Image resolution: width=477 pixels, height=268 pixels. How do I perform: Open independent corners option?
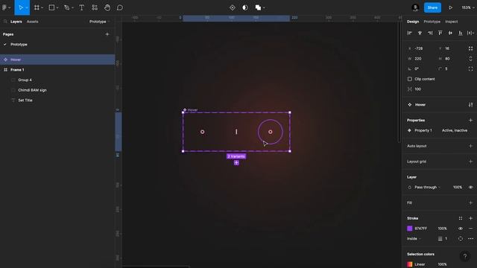pyautogui.click(x=470, y=69)
